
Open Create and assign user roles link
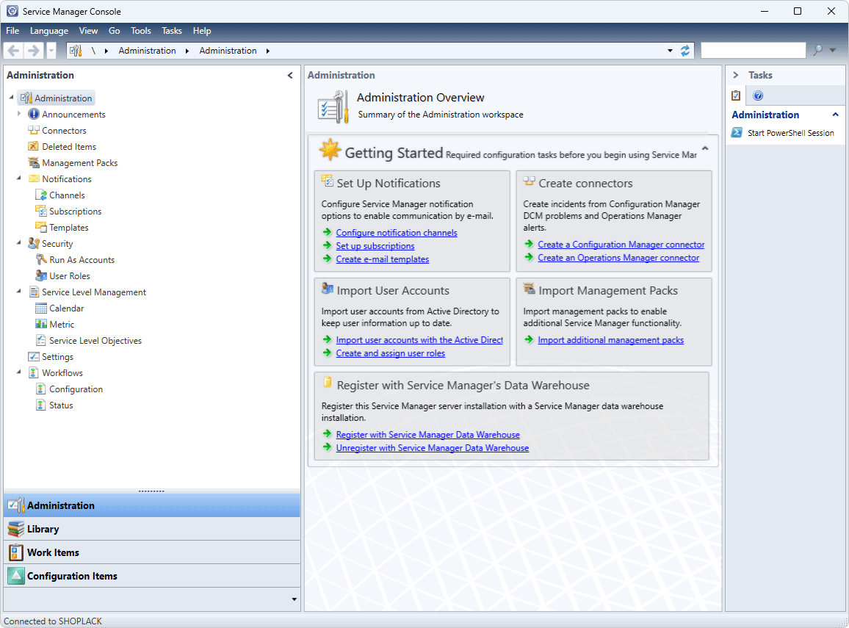click(391, 353)
